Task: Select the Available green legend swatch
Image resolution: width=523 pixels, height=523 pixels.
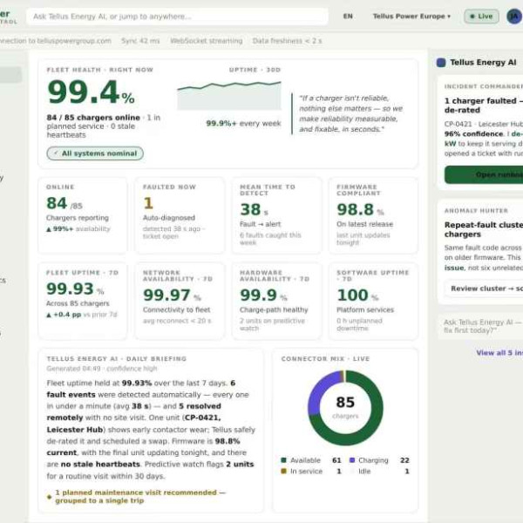Action: pyautogui.click(x=284, y=460)
